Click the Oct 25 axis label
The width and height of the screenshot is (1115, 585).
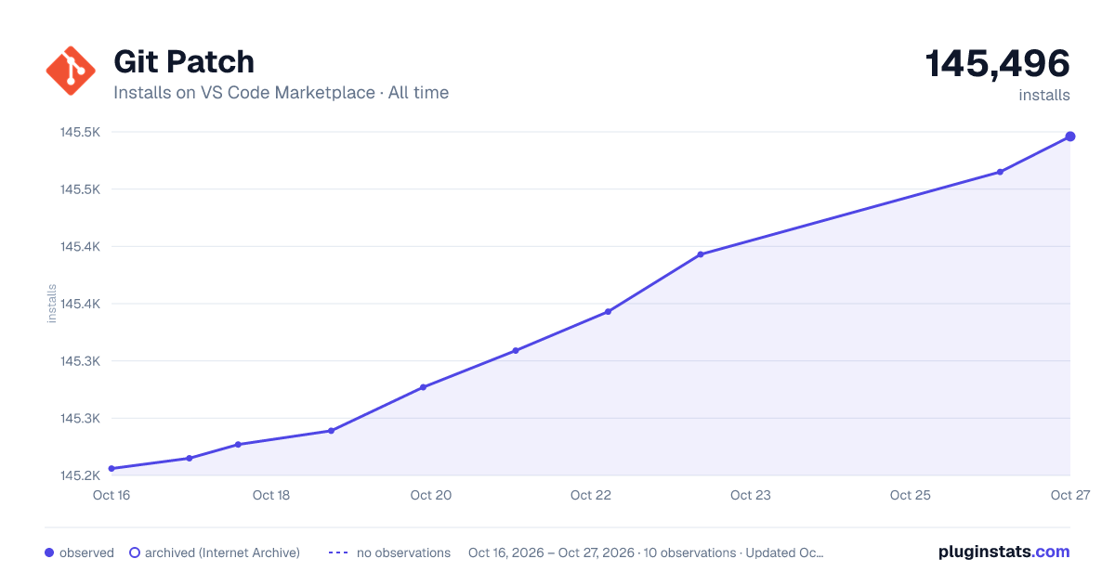pos(911,495)
